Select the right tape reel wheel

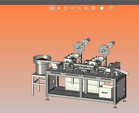(104, 51)
